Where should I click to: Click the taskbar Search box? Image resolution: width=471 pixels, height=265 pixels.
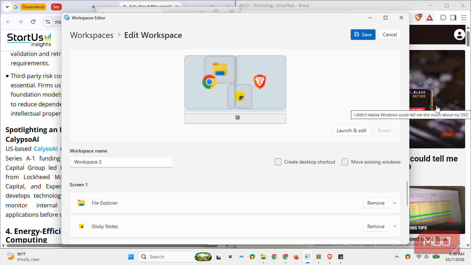(175, 257)
